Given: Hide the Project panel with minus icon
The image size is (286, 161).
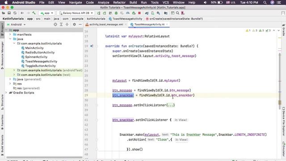Looking at the screenshot, I should pyautogui.click(x=80, y=25).
